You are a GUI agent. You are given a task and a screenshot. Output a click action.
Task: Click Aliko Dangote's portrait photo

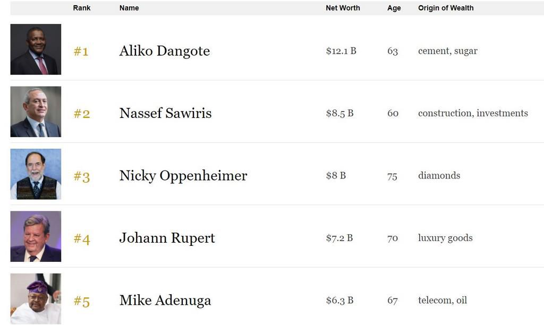pos(36,49)
